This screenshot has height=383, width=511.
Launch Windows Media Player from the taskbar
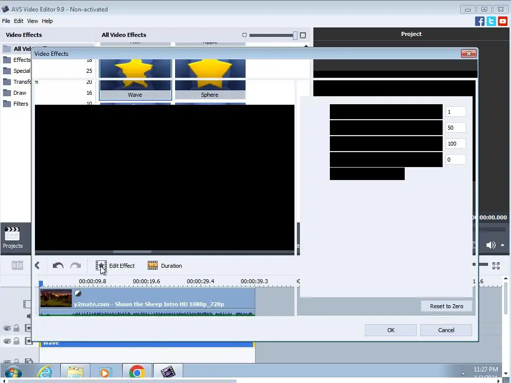point(105,372)
